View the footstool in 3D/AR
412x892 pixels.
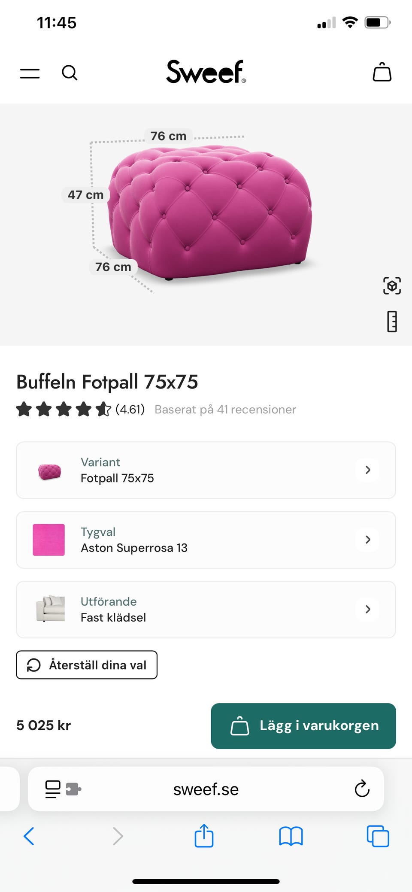392,285
